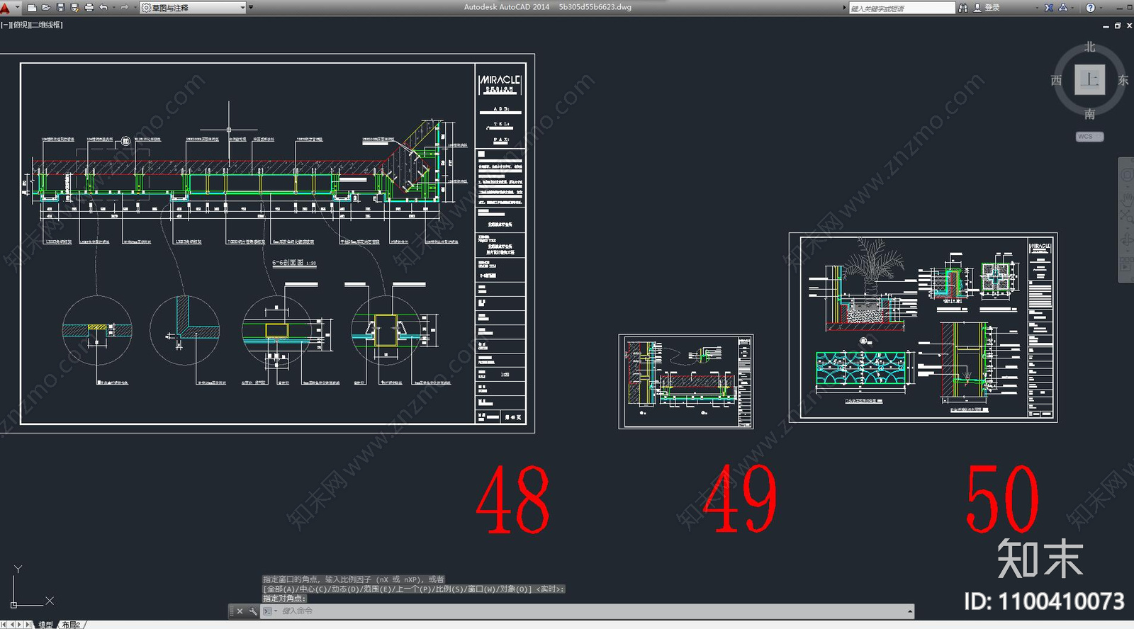Click ViewCube 北 north direction
Viewport: 1134px width, 629px height.
point(1089,47)
